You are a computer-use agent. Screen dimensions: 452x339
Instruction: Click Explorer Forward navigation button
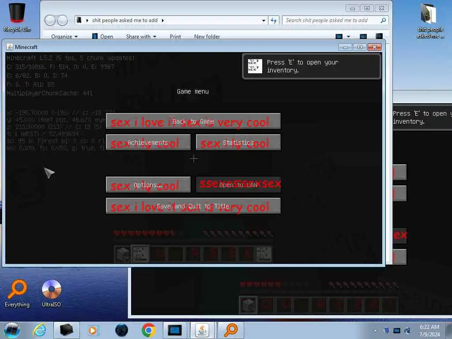63,20
